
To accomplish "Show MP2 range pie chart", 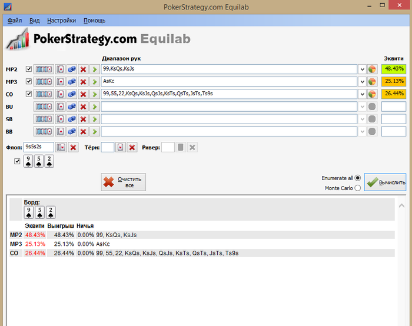I will tap(372, 69).
